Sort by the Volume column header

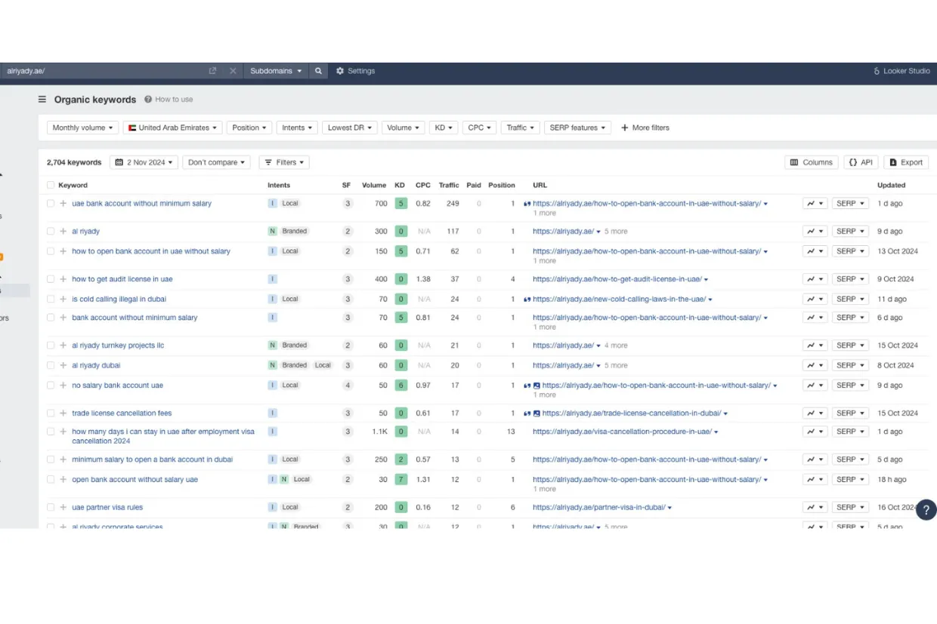coord(374,186)
